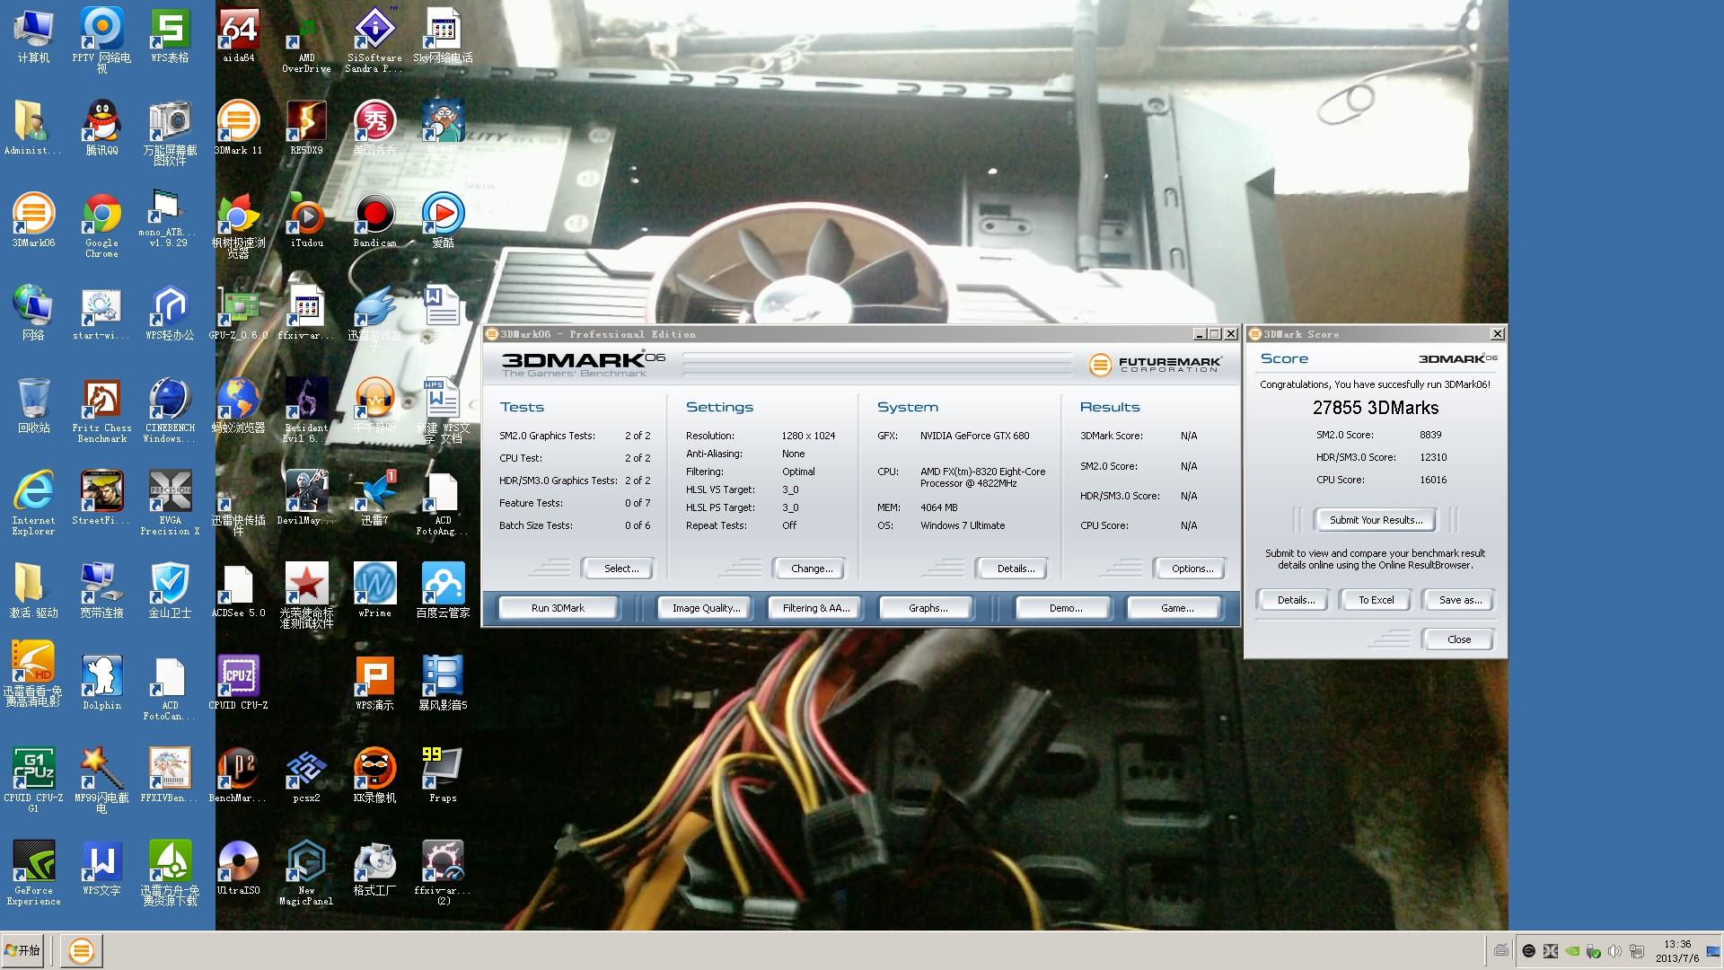The height and width of the screenshot is (970, 1724).
Task: Open Fritz Chess Benchmark icon
Action: 101,410
